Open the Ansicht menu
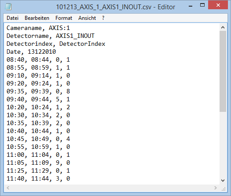 pyautogui.click(x=87, y=18)
